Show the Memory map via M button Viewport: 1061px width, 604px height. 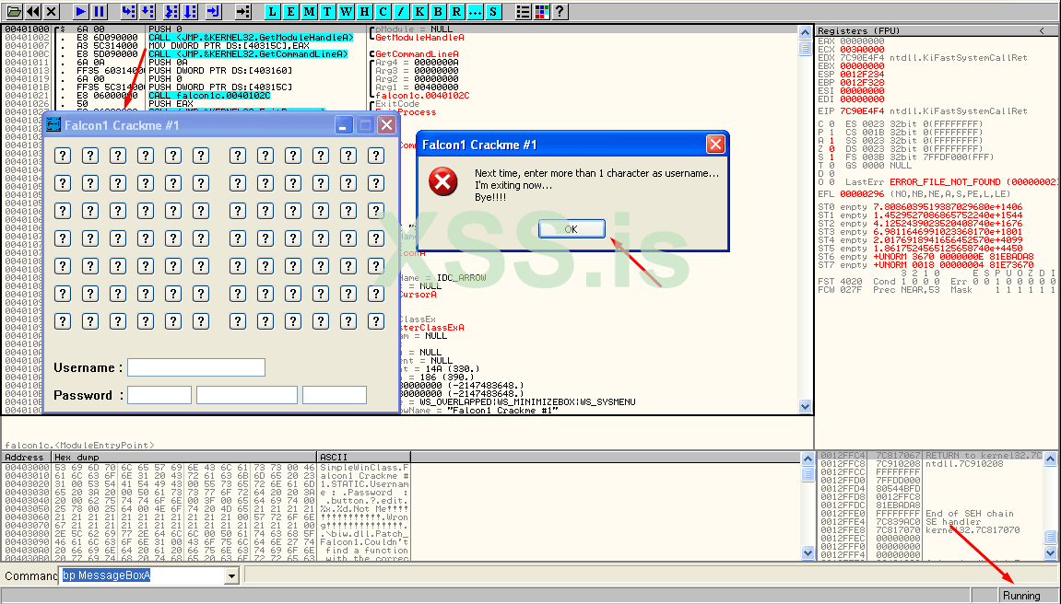[x=309, y=11]
